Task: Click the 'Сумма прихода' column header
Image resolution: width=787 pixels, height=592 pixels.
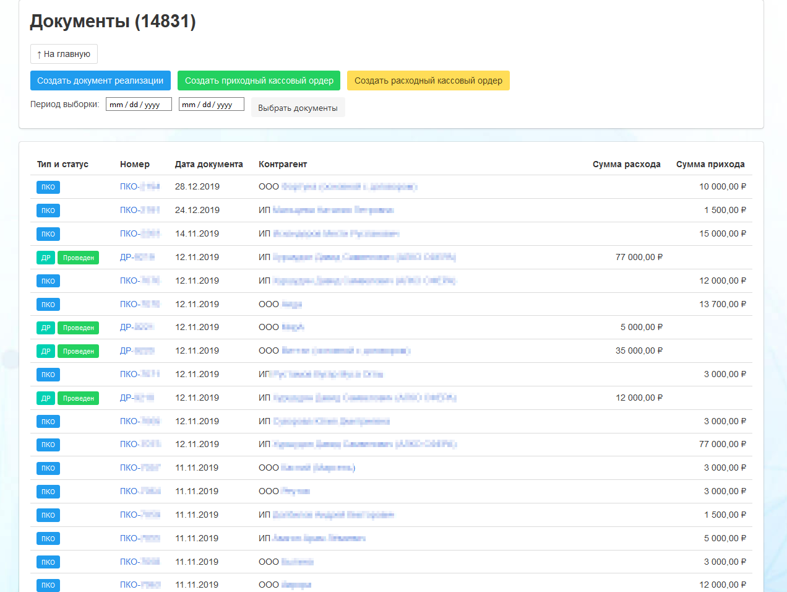Action: (710, 164)
